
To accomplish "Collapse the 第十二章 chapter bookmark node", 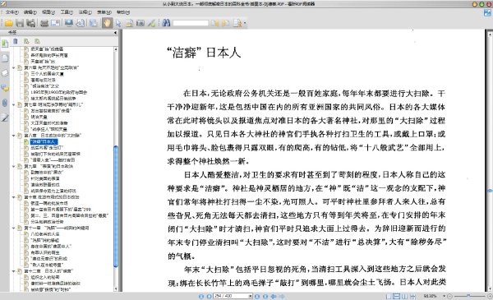I will pos(13,271).
